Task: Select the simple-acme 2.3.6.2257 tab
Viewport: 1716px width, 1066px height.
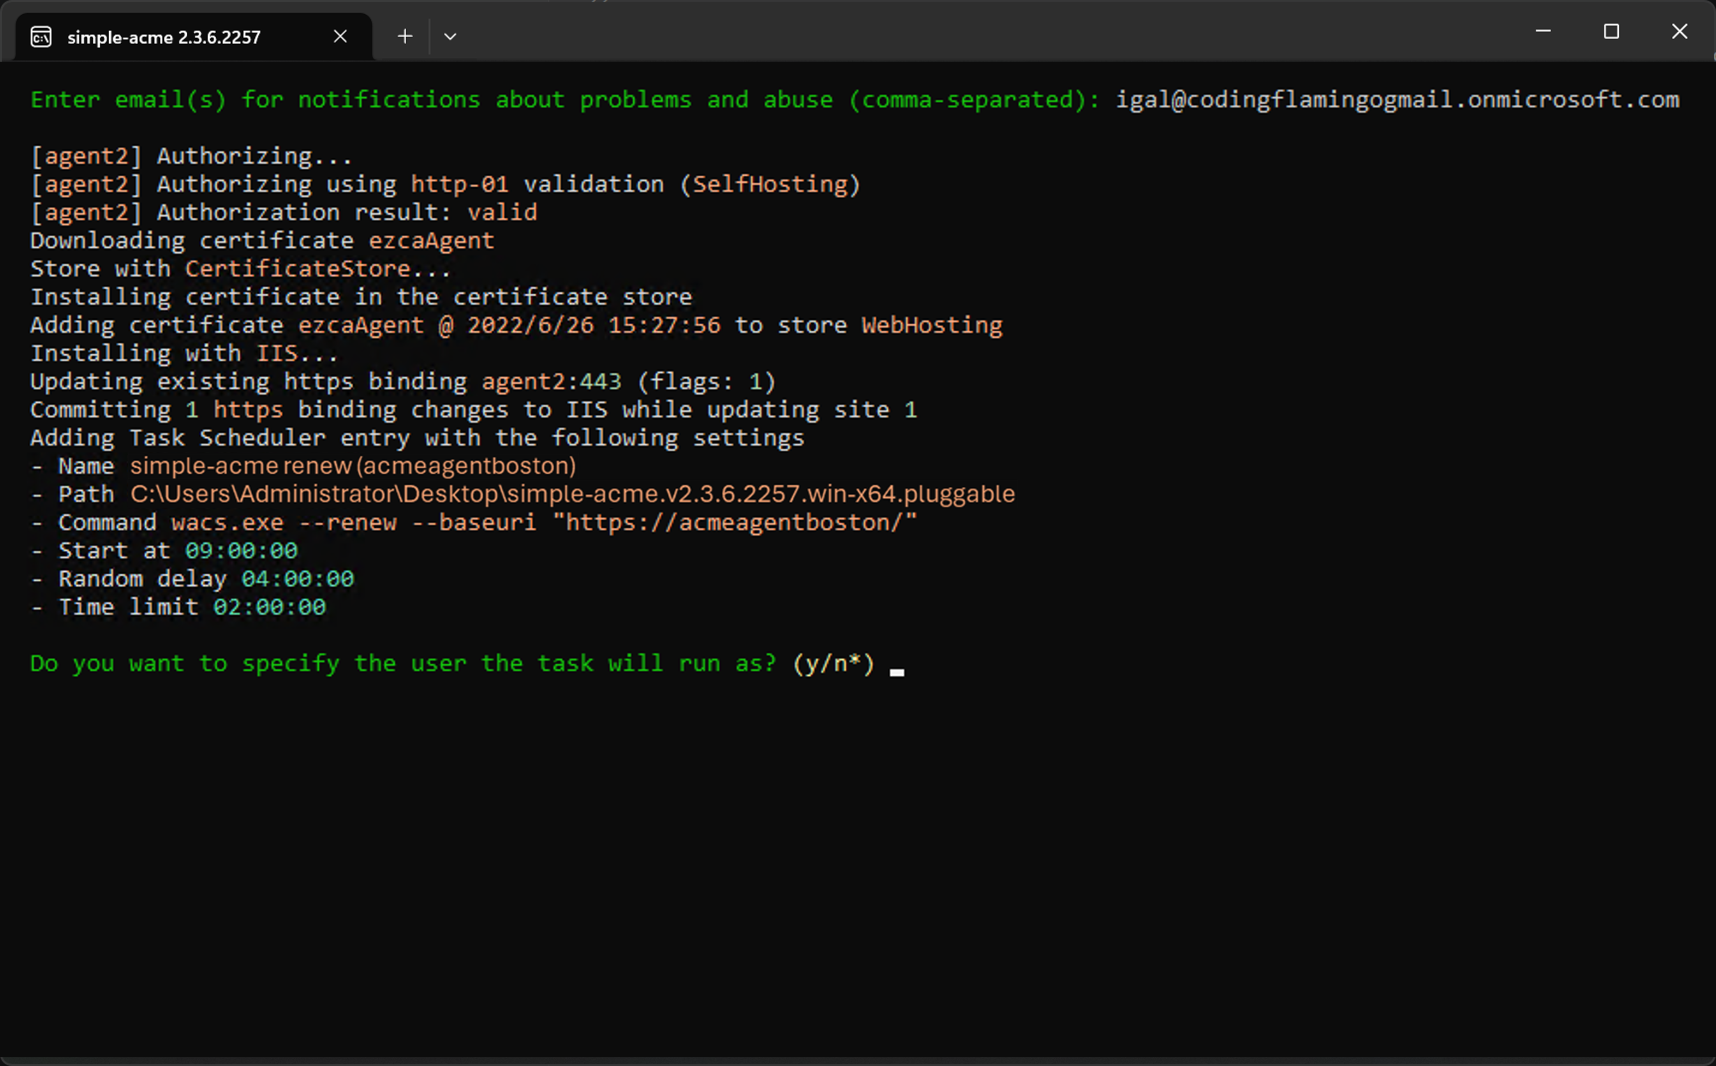Action: 164,37
